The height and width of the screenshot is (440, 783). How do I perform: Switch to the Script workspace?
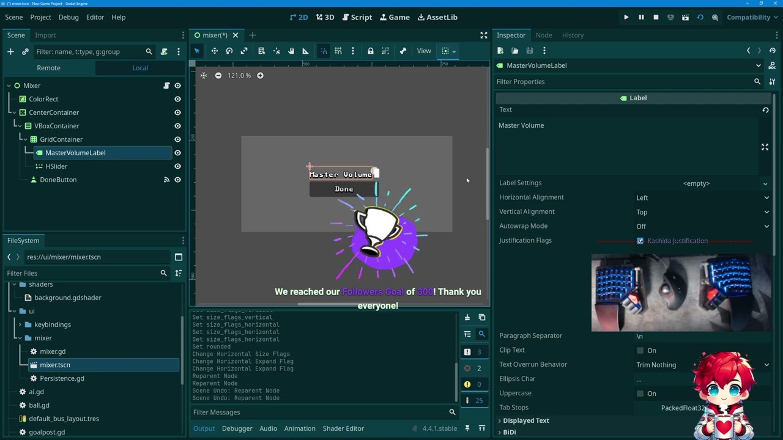(x=357, y=17)
